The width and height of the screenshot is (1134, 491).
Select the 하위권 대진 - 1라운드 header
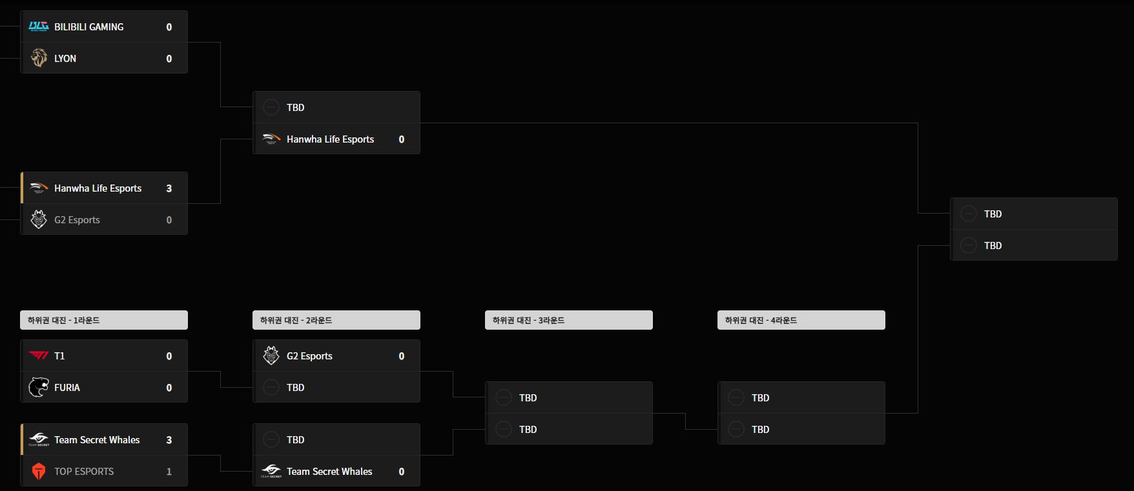tap(104, 320)
